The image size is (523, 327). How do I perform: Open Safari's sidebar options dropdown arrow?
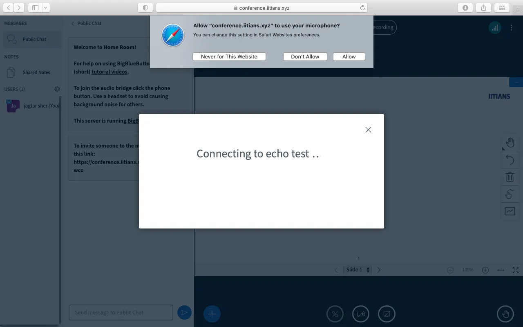pyautogui.click(x=46, y=8)
